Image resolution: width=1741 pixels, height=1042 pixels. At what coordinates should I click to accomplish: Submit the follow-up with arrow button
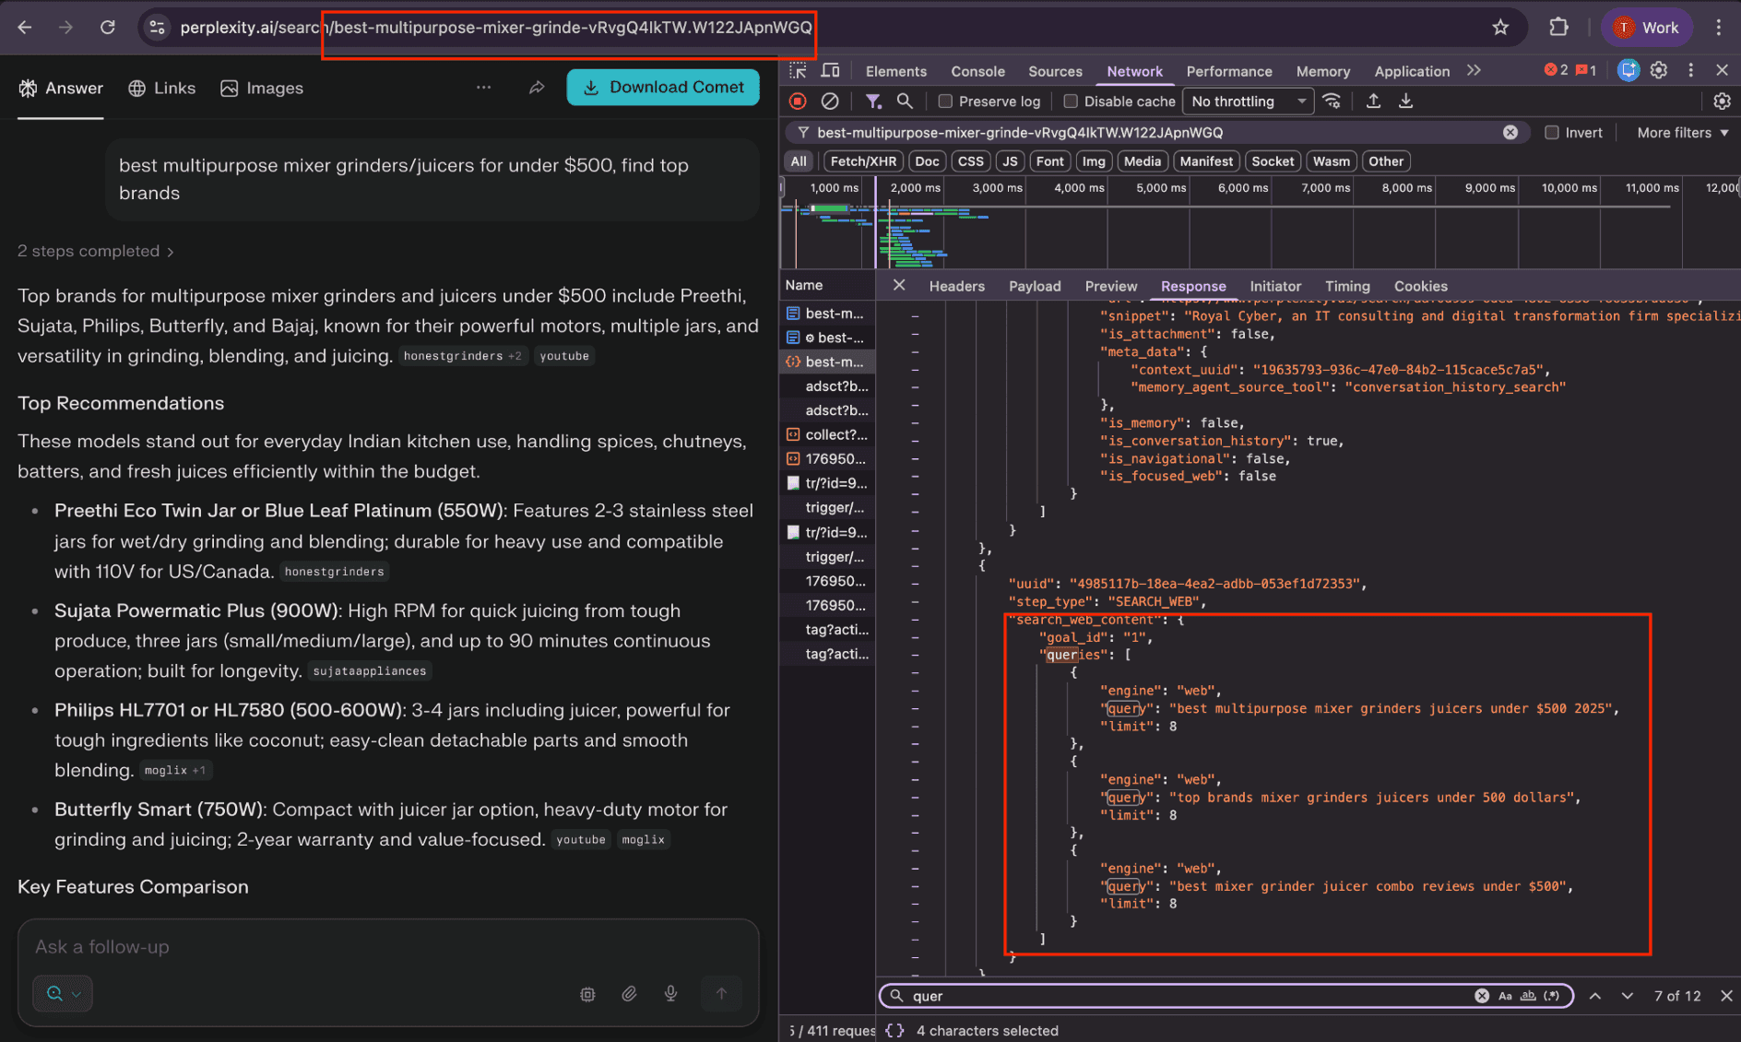pos(721,993)
